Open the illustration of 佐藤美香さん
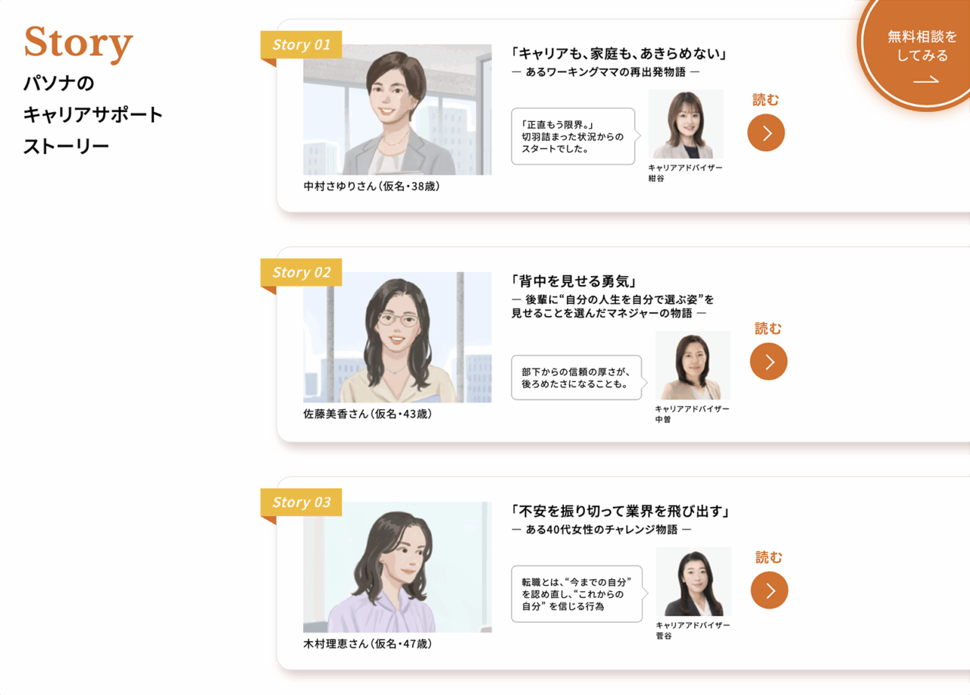The height and width of the screenshot is (695, 970). pos(397,337)
